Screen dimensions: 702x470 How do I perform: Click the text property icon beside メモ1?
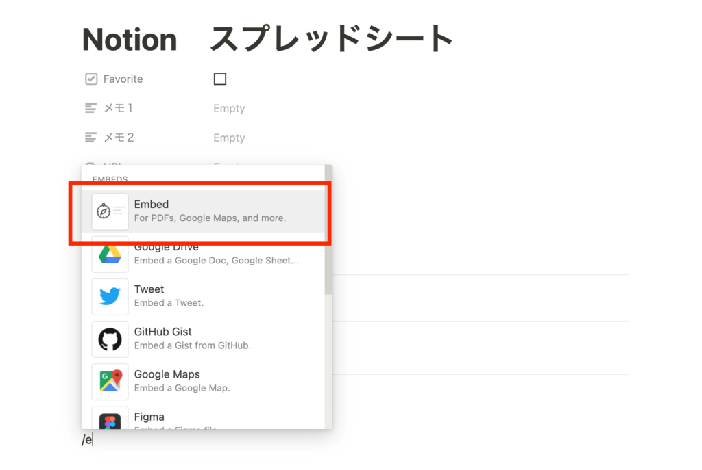(x=90, y=107)
